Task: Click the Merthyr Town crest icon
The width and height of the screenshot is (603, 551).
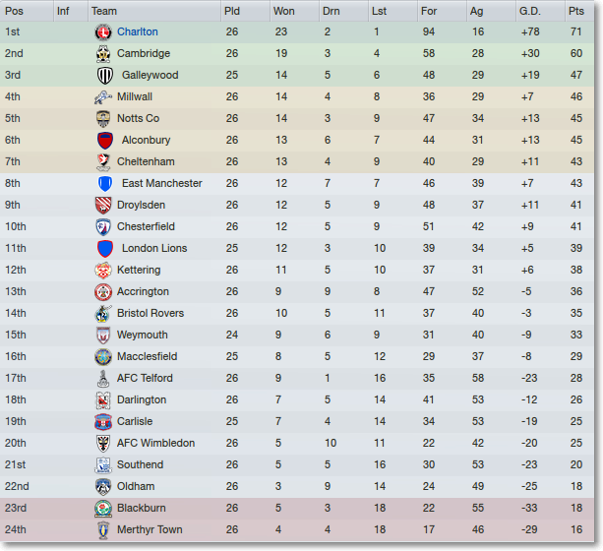Action: tap(103, 529)
